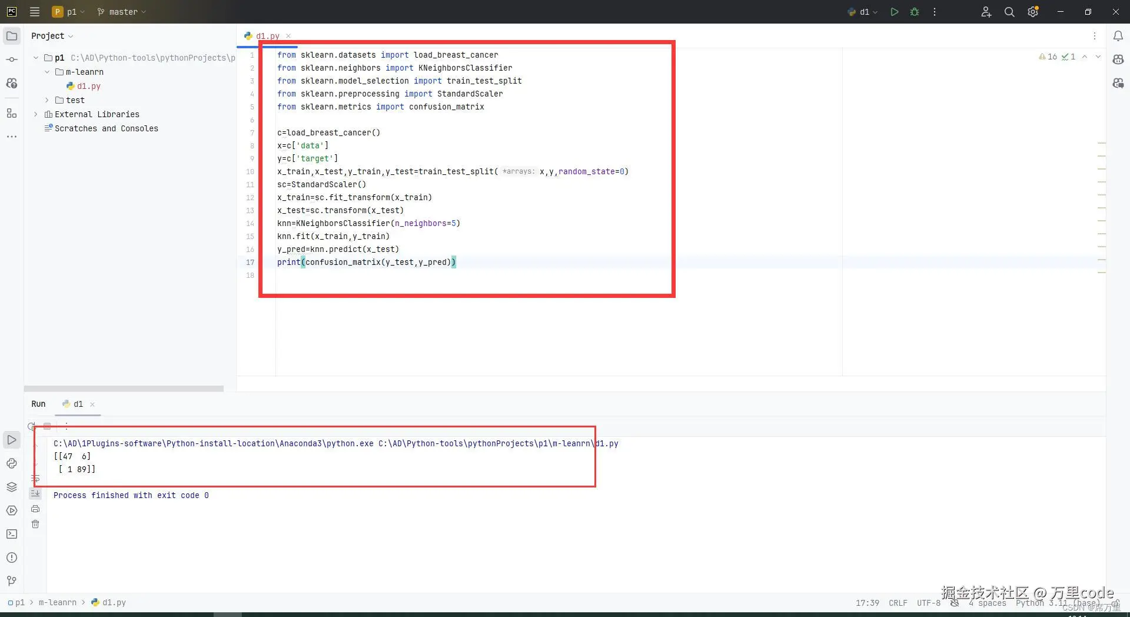1130x617 pixels.
Task: Toggle scroll to end in Run console
Action: tap(35, 493)
